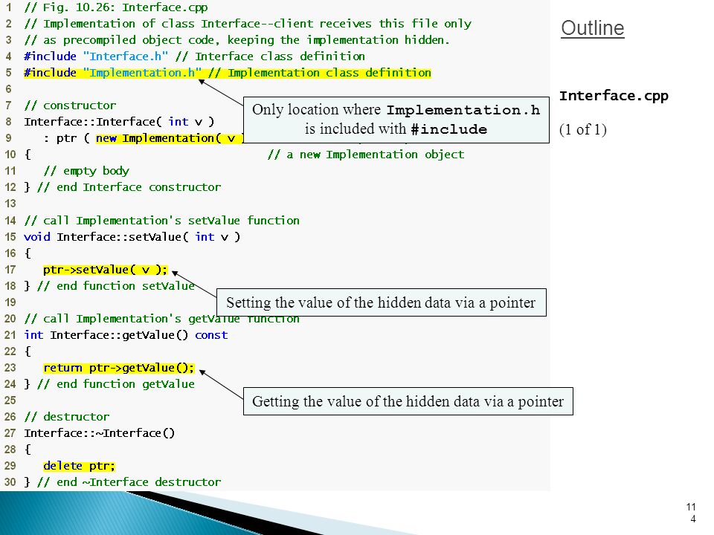
Task: Click the "// Fig. 10.26: Interface.cpp" comment line
Action: coord(116,7)
